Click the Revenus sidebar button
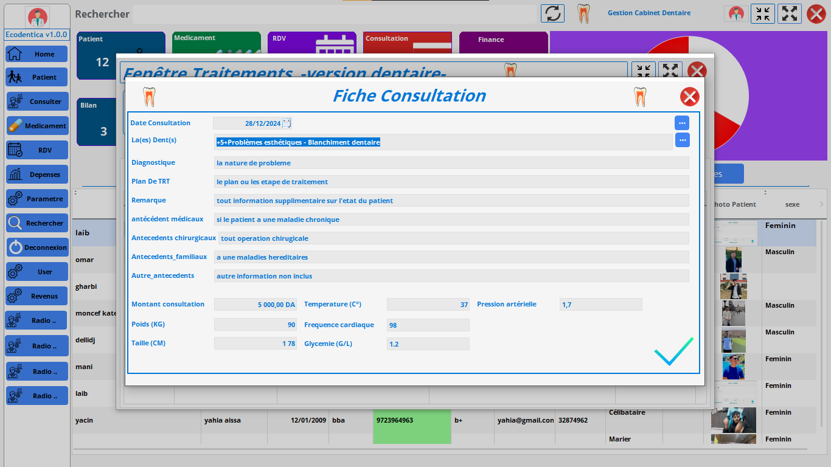The image size is (831, 467). 37,296
